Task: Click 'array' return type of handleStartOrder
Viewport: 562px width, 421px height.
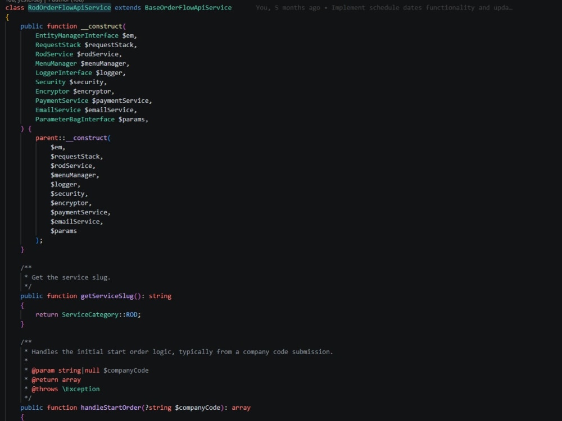Action: (241, 408)
